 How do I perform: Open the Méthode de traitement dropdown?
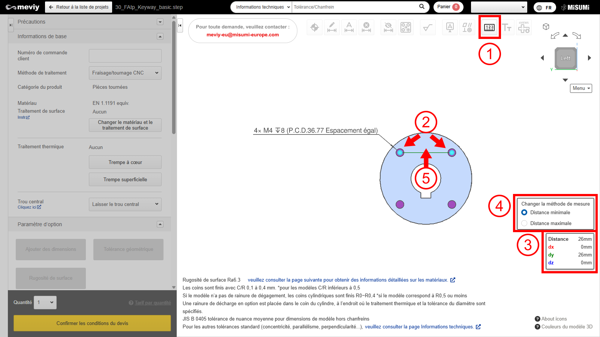click(125, 73)
